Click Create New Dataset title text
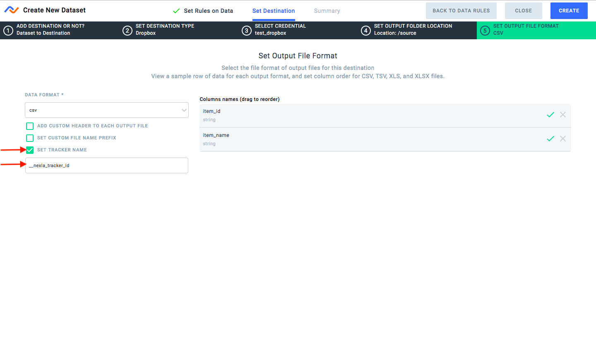Image resolution: width=596 pixels, height=340 pixels. [54, 10]
